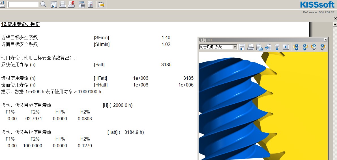The image size is (337, 160).
Task: Click the value 0.0803
Action: [85, 119]
